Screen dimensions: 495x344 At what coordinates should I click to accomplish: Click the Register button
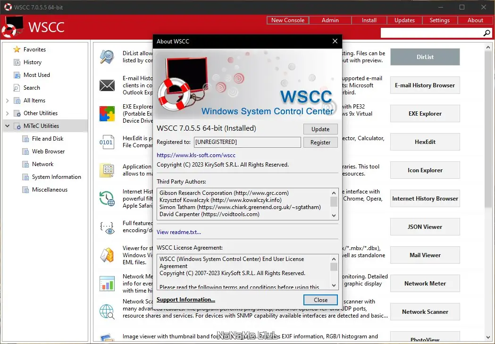pyautogui.click(x=320, y=143)
